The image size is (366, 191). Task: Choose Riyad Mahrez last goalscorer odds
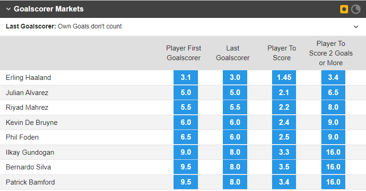[x=234, y=107]
